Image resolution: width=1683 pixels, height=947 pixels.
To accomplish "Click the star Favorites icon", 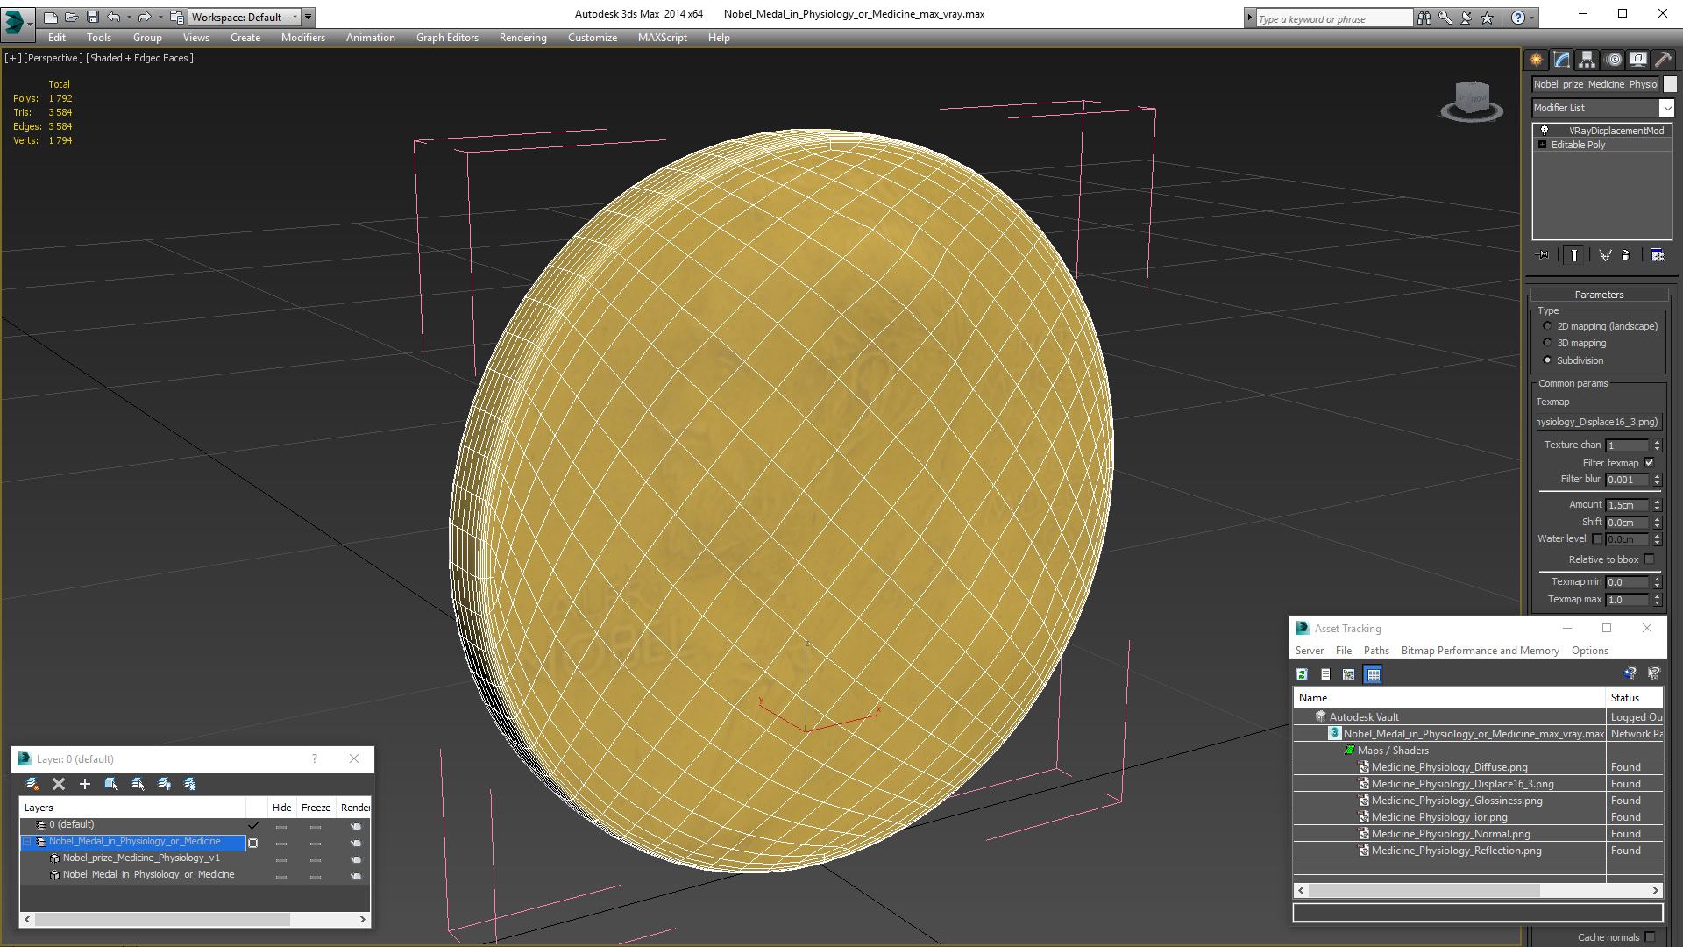I will coord(1488,18).
